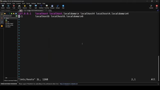Click the terminal vertical scrollbar
The width and height of the screenshot is (160, 90).
pyautogui.click(x=158, y=68)
